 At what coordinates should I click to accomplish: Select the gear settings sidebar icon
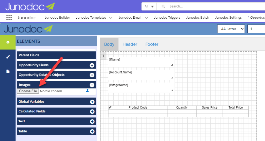[x=8, y=42]
